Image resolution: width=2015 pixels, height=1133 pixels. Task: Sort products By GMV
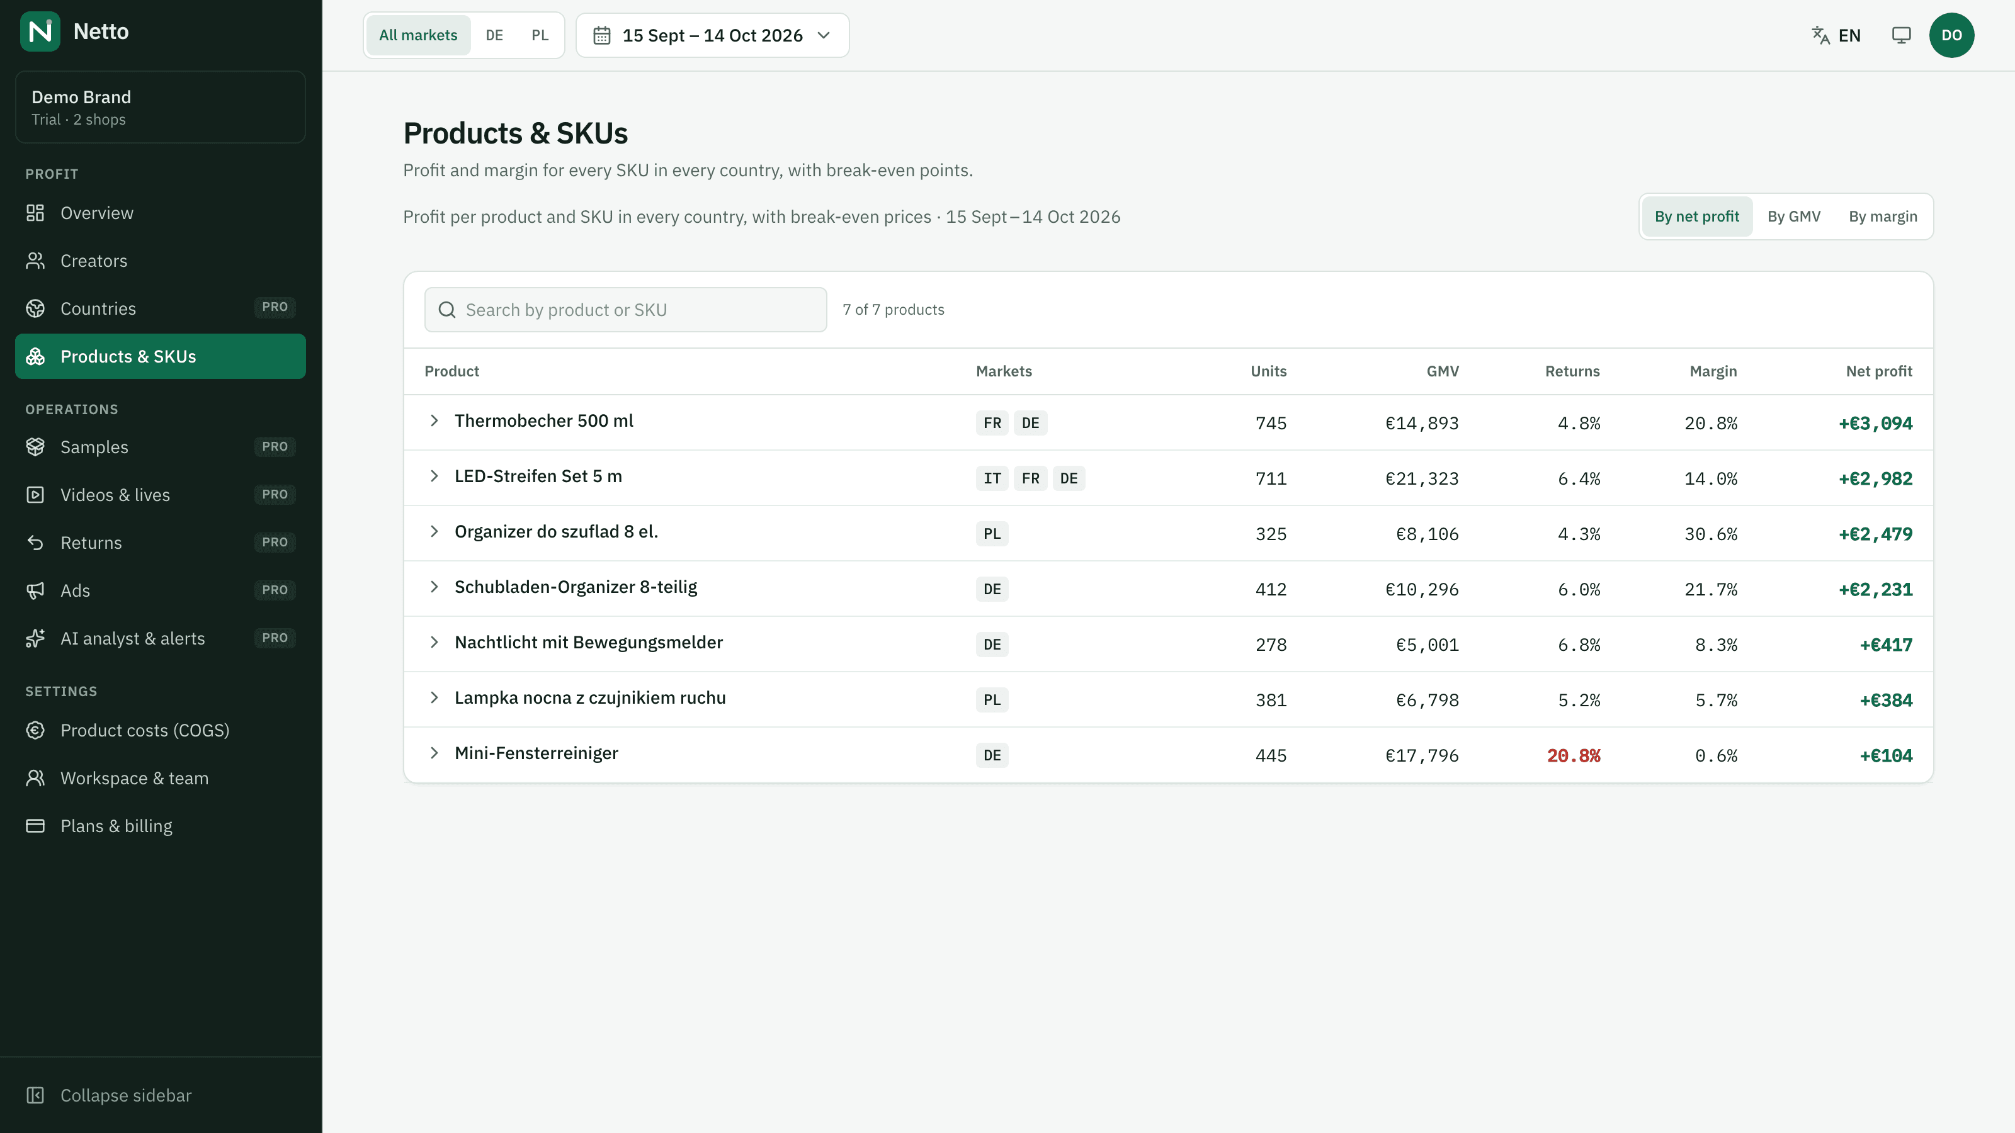(1793, 217)
